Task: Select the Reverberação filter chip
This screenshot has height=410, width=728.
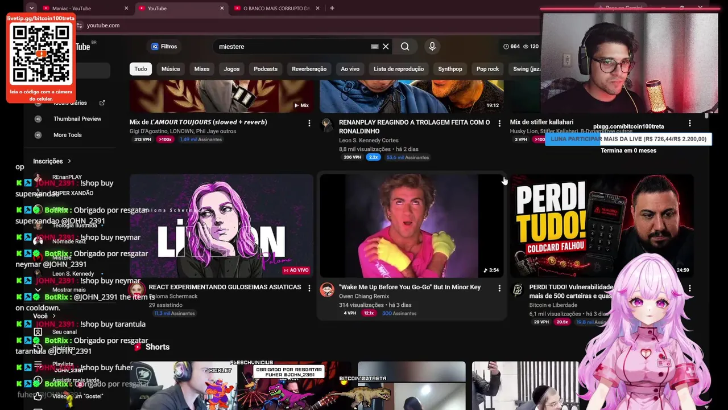Action: (x=309, y=69)
